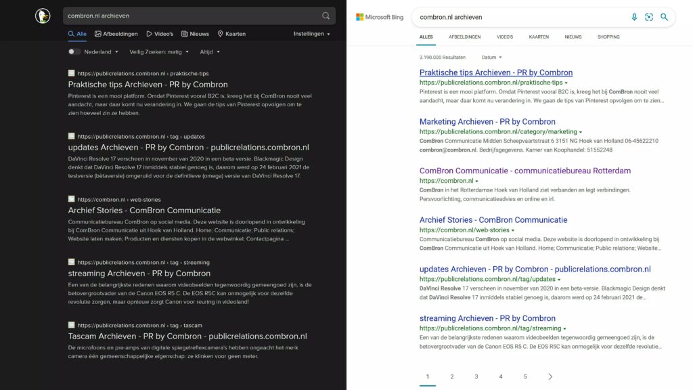Select the Alle tab in DuckDuckGo
The image size is (693, 390).
(77, 34)
